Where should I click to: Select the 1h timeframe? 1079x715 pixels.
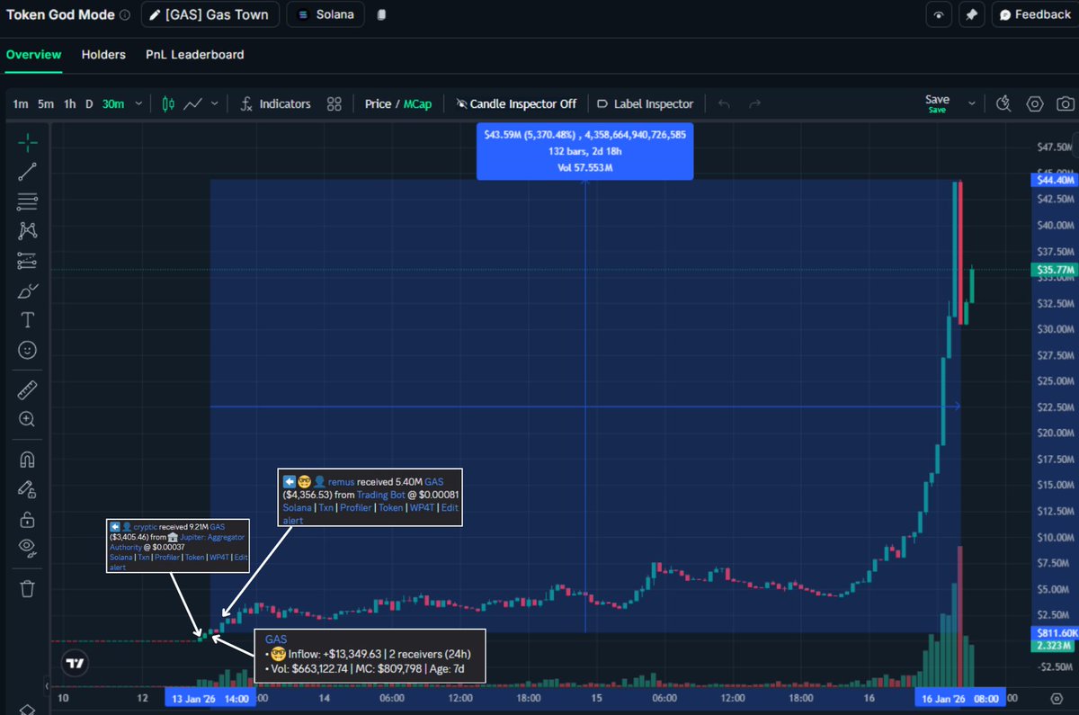point(69,103)
